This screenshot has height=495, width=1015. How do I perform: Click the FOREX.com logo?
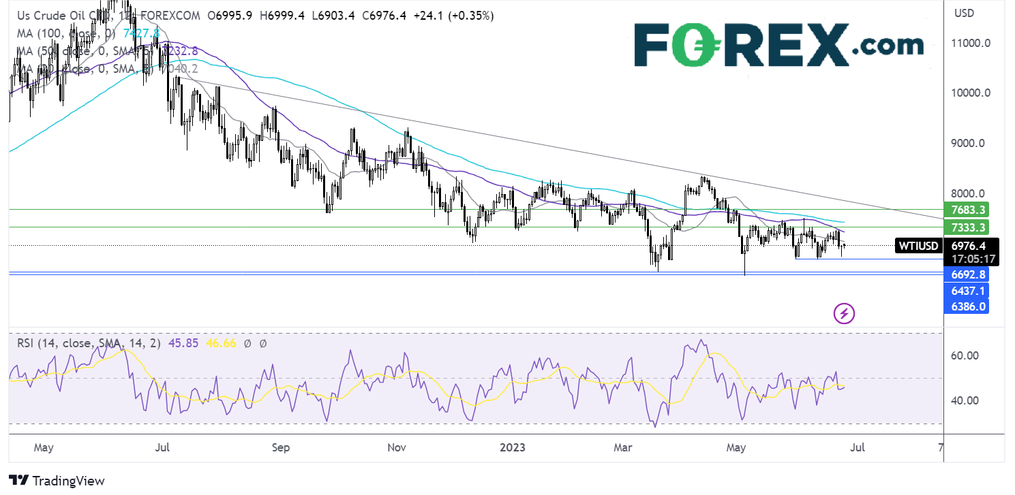click(778, 45)
